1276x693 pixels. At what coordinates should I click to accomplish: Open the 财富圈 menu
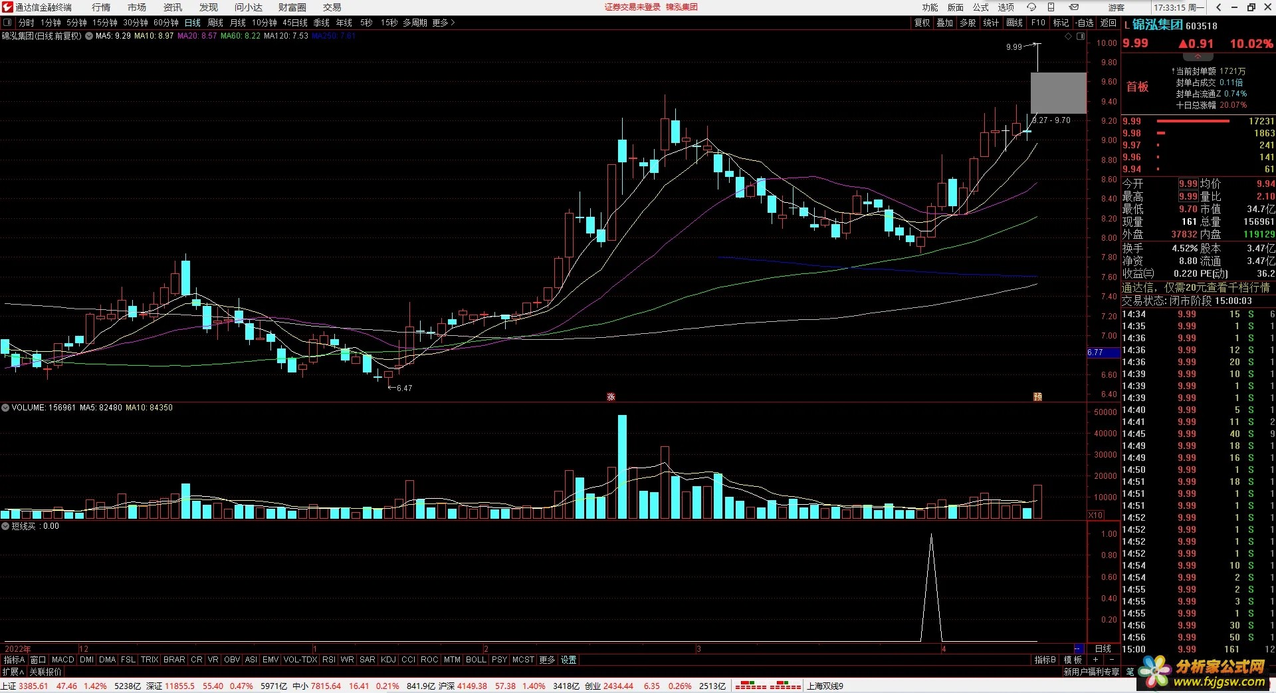[292, 7]
